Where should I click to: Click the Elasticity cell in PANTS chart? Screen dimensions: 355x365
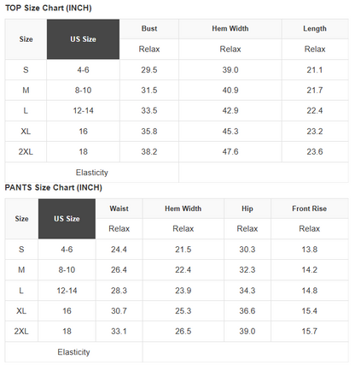(73, 352)
